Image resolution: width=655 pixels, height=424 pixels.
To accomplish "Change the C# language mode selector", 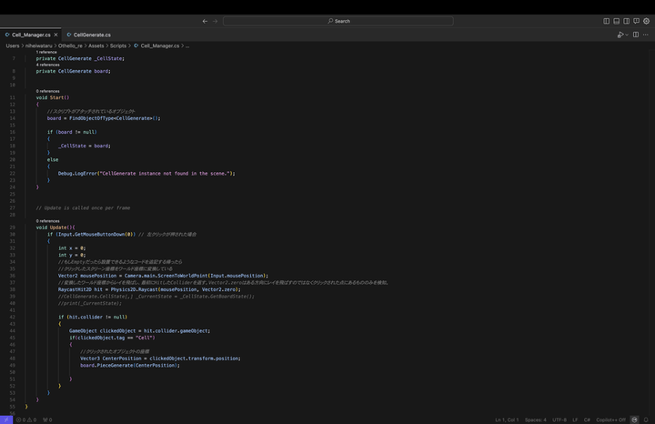I will [587, 419].
